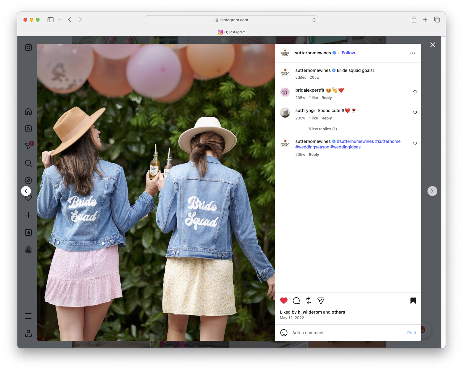This screenshot has height=371, width=463.
Task: Click the May 12, 2022 date
Action: coord(292,318)
